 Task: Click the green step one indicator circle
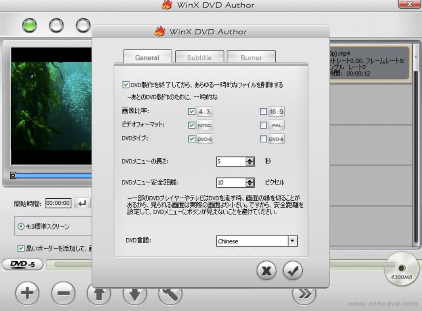29,26
